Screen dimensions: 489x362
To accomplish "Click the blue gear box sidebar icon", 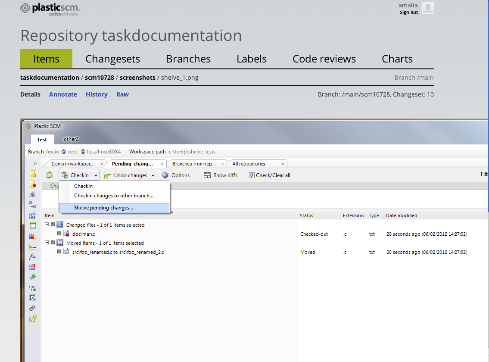I will (33, 298).
